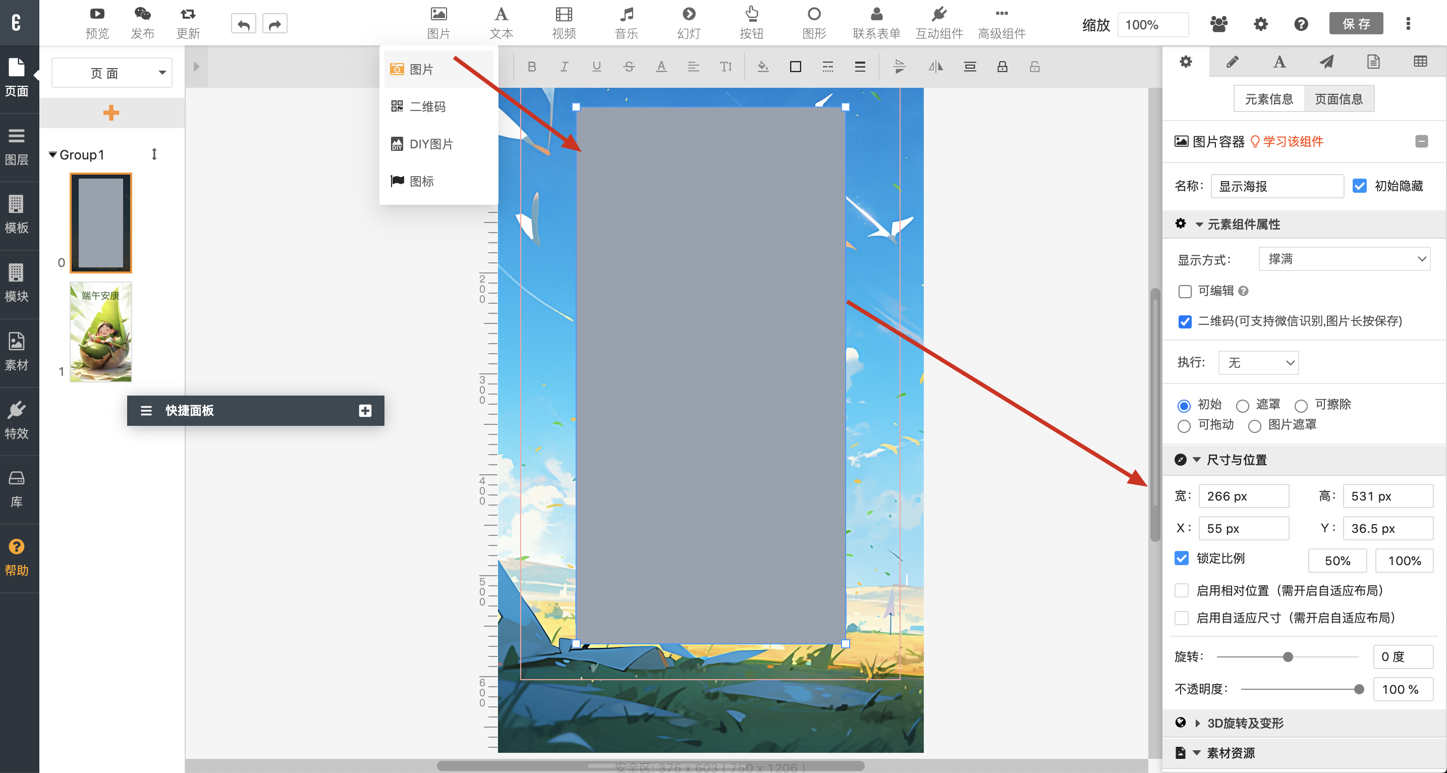Select the 遮罩 radio option
The width and height of the screenshot is (1447, 773).
click(1243, 406)
